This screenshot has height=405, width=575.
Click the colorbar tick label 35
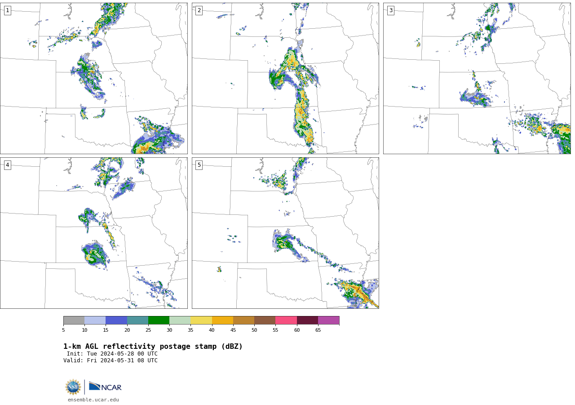tap(190, 330)
